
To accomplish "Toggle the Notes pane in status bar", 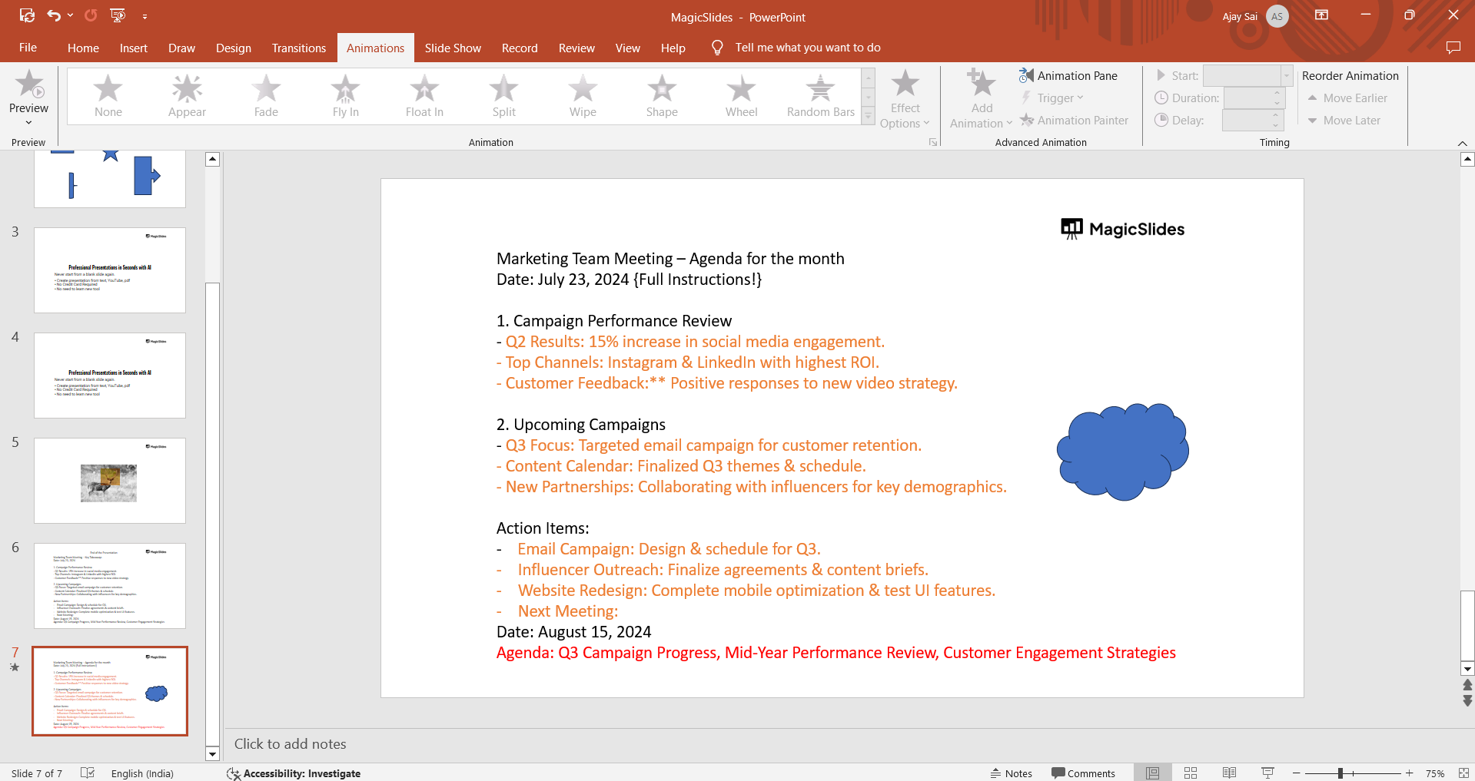I will coord(1011,773).
